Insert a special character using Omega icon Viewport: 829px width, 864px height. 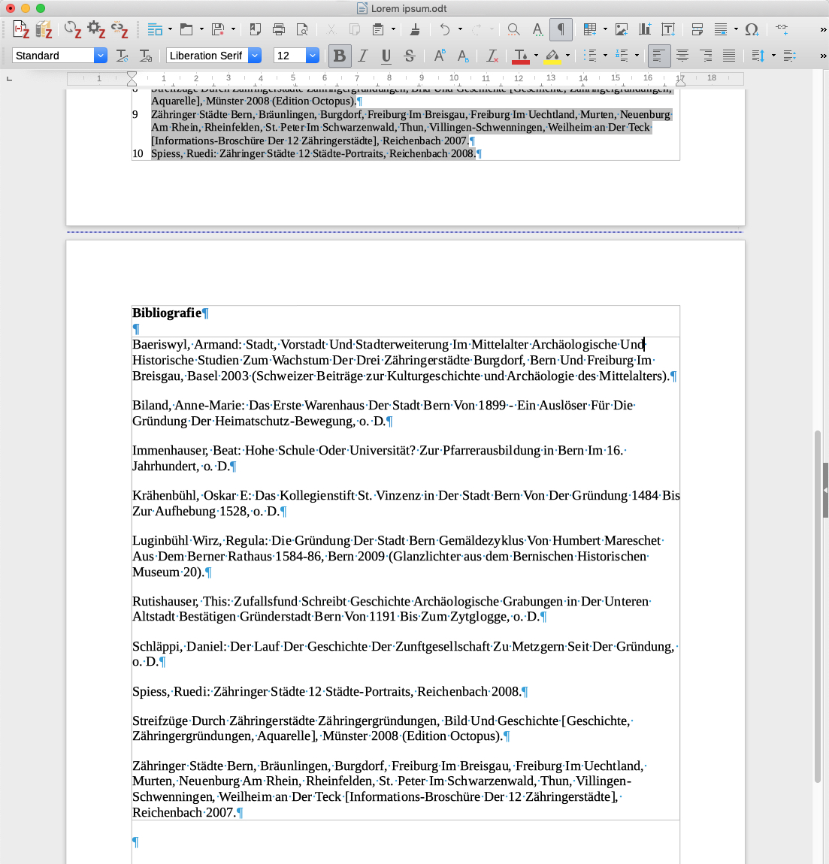(x=752, y=29)
